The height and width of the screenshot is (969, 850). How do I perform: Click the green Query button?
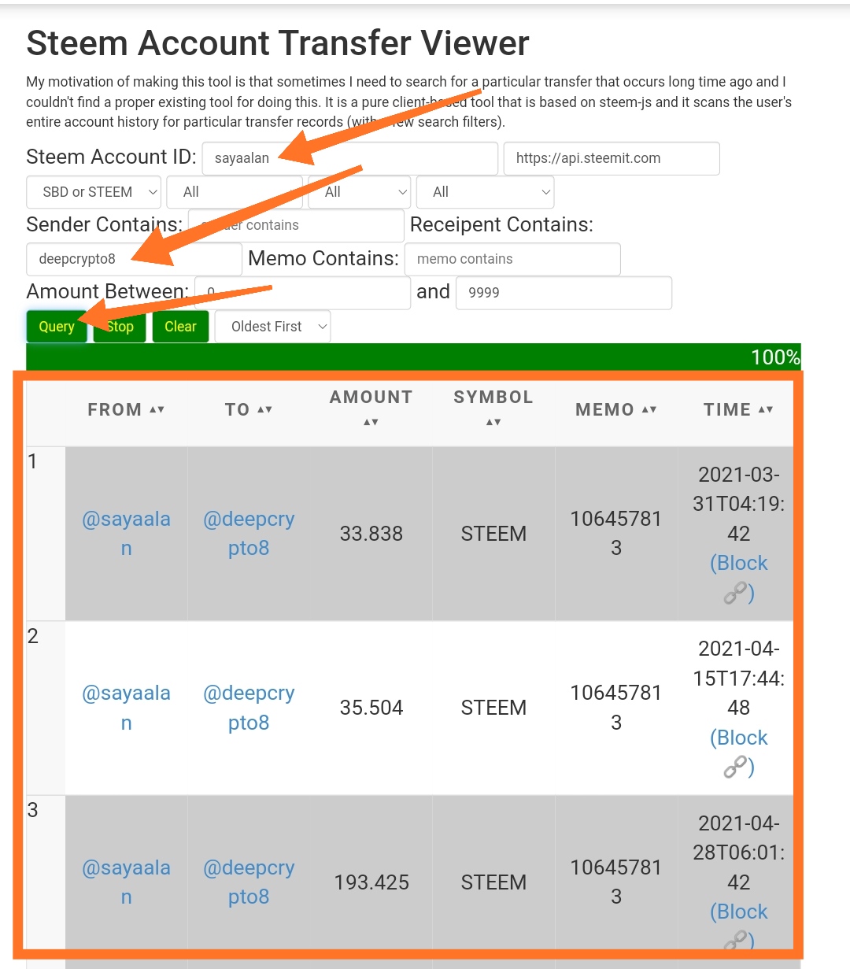tap(57, 327)
